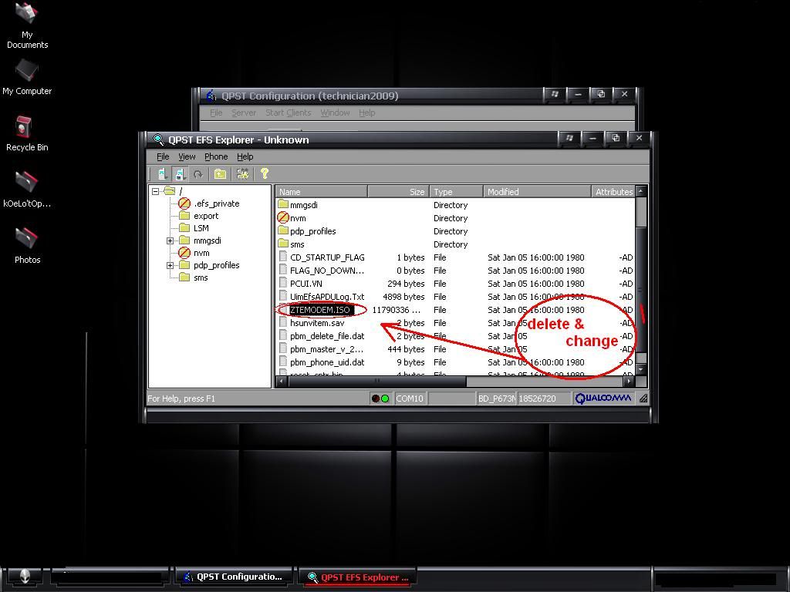Switch to QPST Configuration taskbar button
Viewport: 790px width, 592px height.
point(235,577)
